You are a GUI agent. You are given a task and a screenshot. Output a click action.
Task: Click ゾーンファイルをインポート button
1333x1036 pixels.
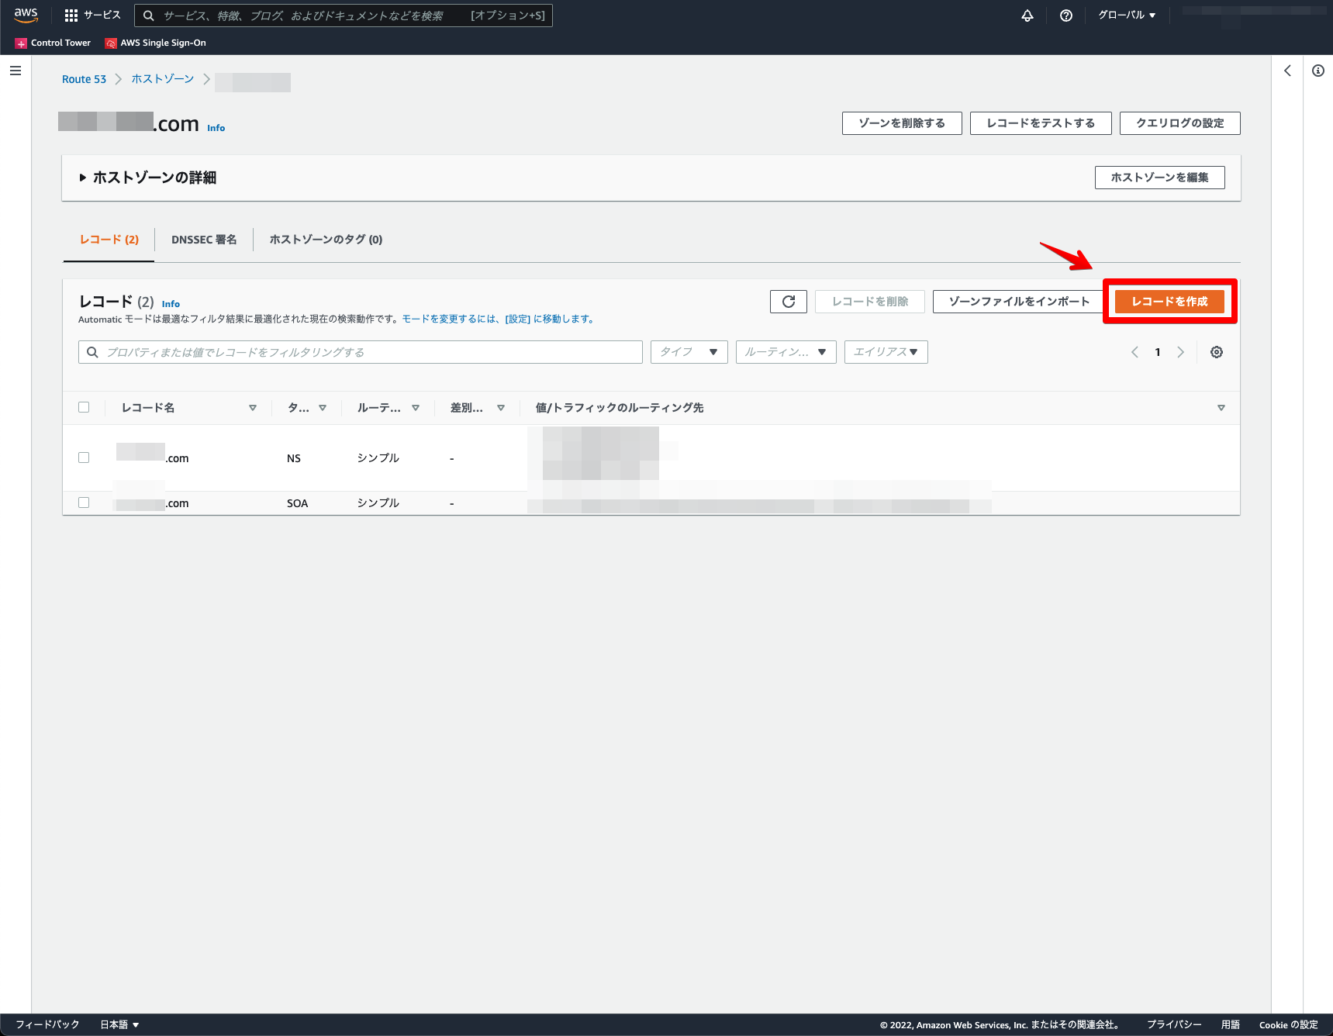pyautogui.click(x=1020, y=302)
